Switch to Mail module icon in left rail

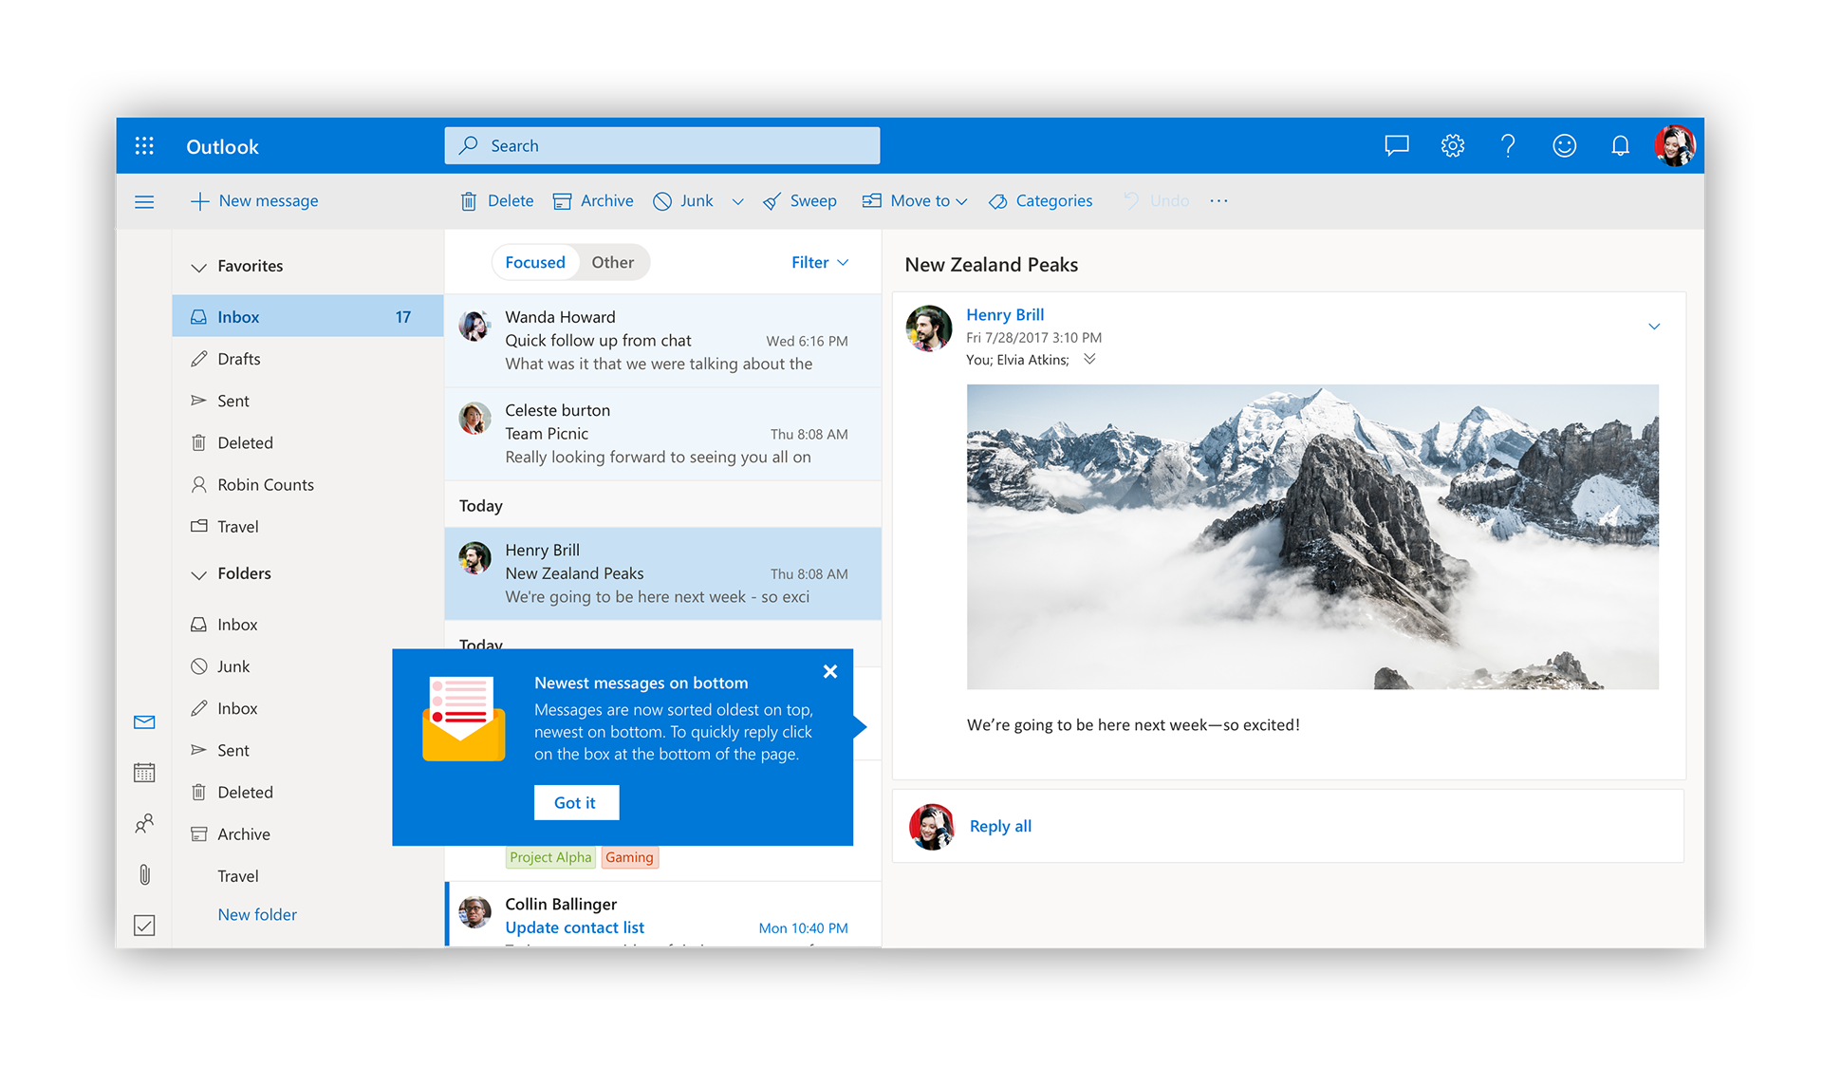(144, 722)
